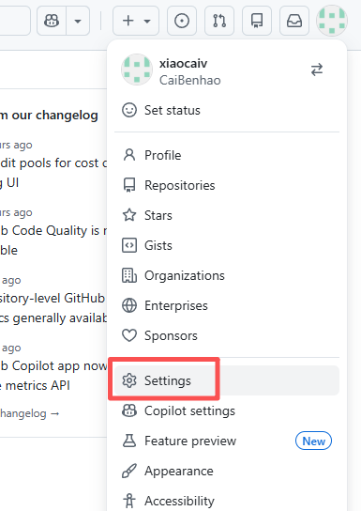The height and width of the screenshot is (511, 361).
Task: Open the plus create-new dropdown
Action: [x=136, y=21]
